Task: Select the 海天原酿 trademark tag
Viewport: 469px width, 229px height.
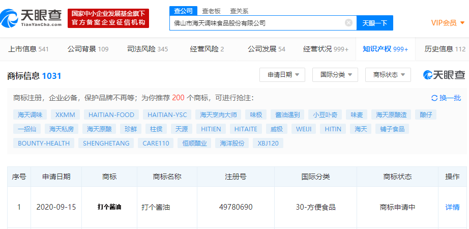Action: (99, 129)
